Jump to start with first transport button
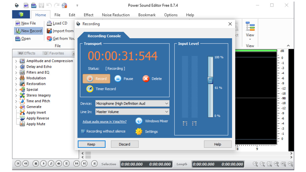This screenshot has width=306, height=172. coord(18,164)
